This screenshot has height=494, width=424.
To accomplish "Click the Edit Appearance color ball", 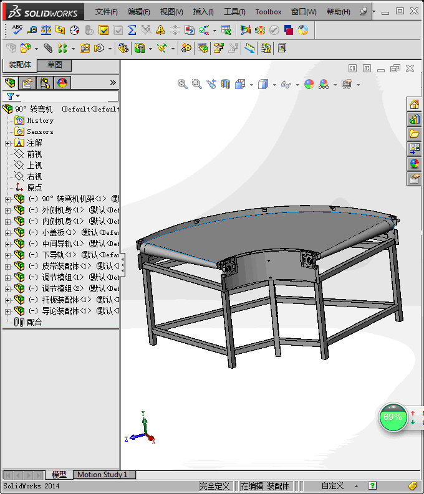I will [x=309, y=84].
